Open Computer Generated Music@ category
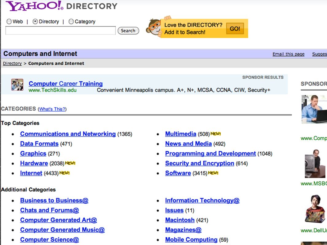Viewport: 327px width, 245px height. coord(62,230)
